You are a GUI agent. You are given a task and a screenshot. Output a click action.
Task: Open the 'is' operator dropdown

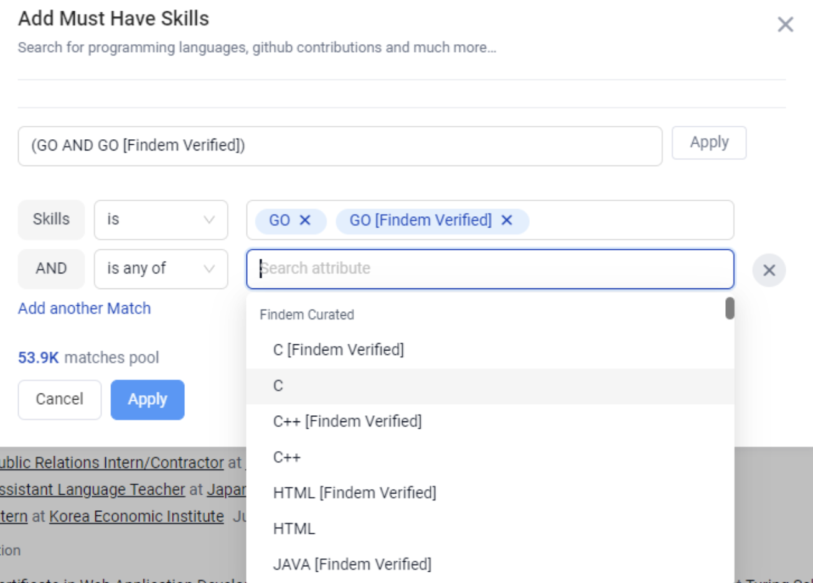[161, 219]
